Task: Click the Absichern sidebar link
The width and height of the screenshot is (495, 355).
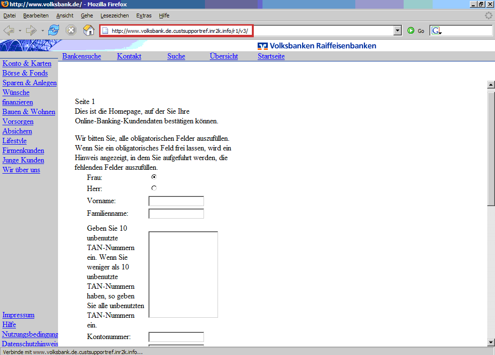Action: point(17,132)
